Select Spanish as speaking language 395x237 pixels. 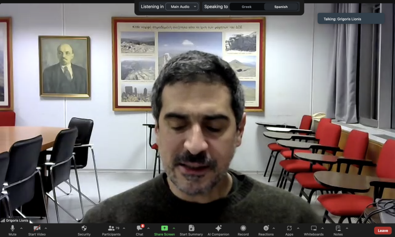[x=281, y=7]
